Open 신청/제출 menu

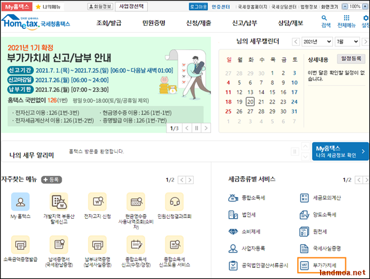pyautogui.click(x=199, y=23)
